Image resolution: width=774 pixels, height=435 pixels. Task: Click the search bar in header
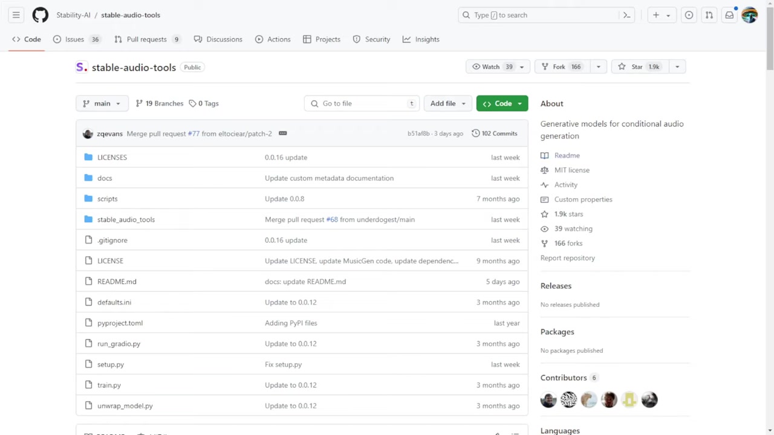coord(547,15)
